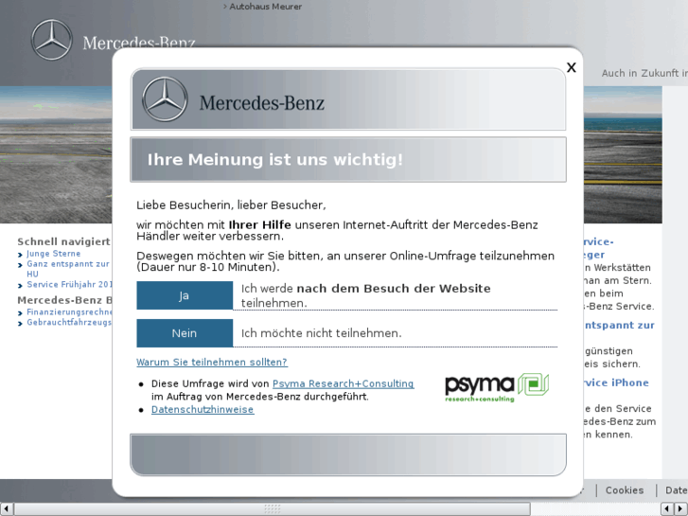Open the 'Service iPhone' teaser heading
688x516 pixels.
(616, 383)
